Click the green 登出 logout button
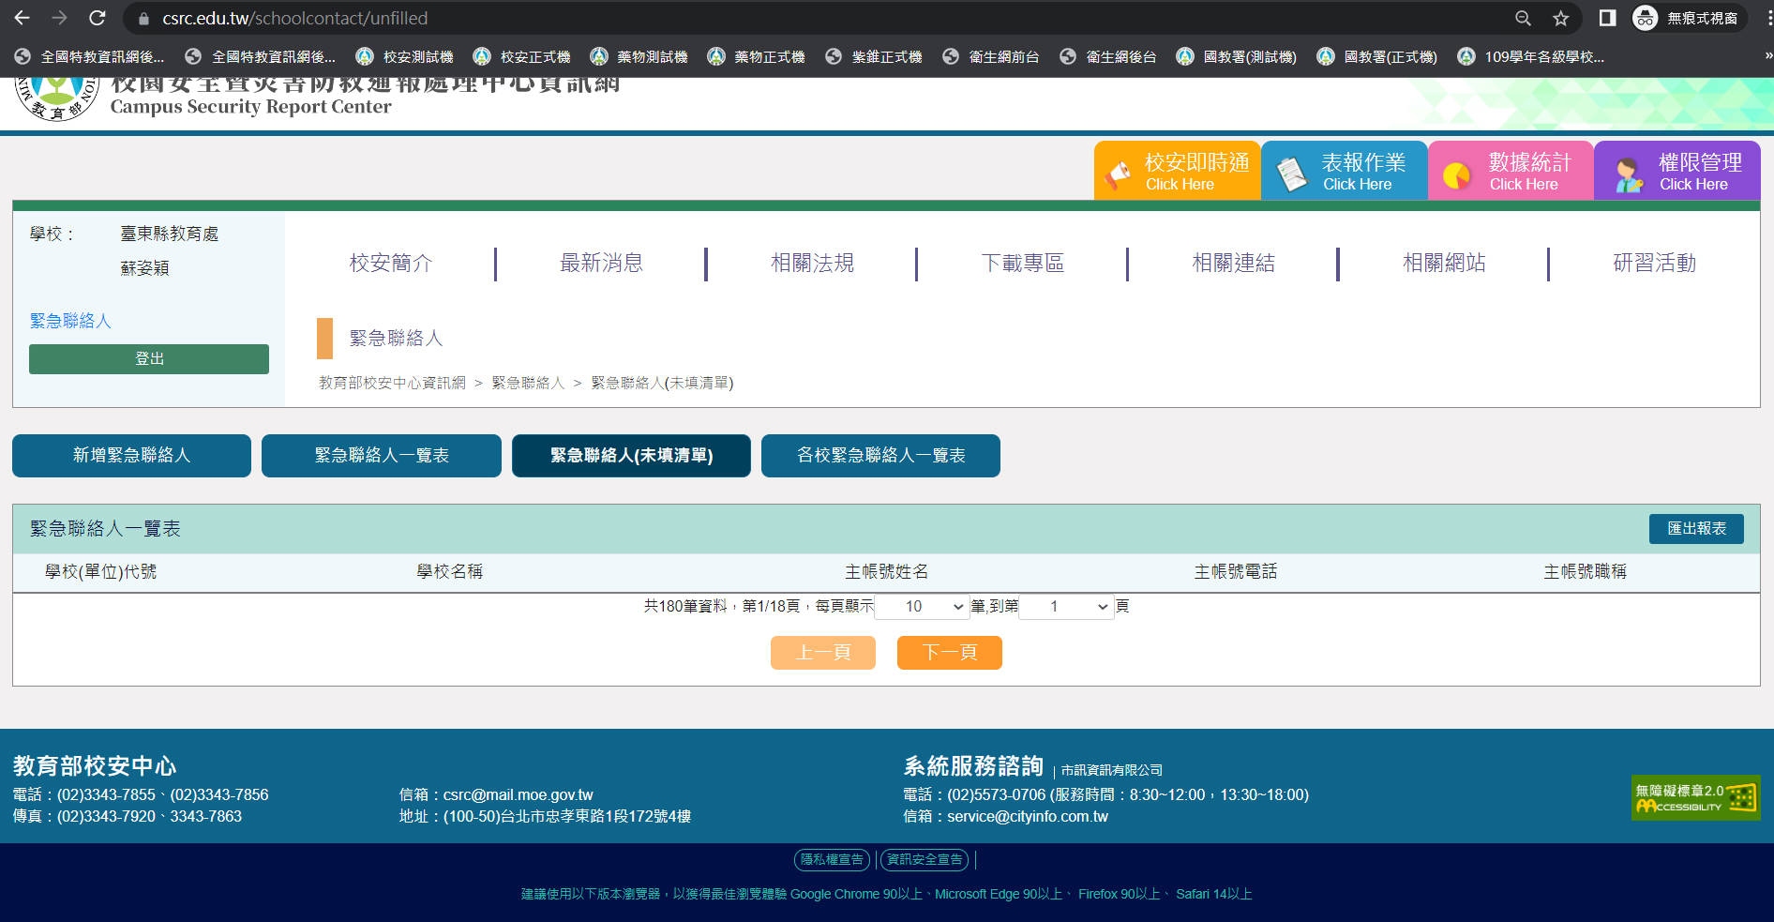Image resolution: width=1774 pixels, height=922 pixels. tap(149, 359)
